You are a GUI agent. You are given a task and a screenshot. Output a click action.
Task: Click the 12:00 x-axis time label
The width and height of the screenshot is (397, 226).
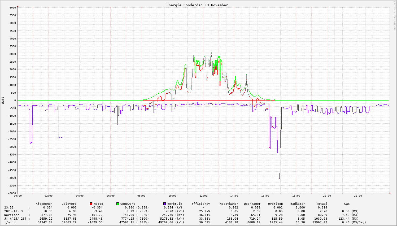[203, 196]
